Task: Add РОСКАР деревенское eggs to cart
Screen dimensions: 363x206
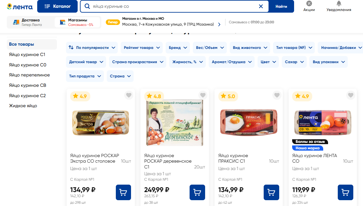Action: pyautogui.click(x=197, y=192)
